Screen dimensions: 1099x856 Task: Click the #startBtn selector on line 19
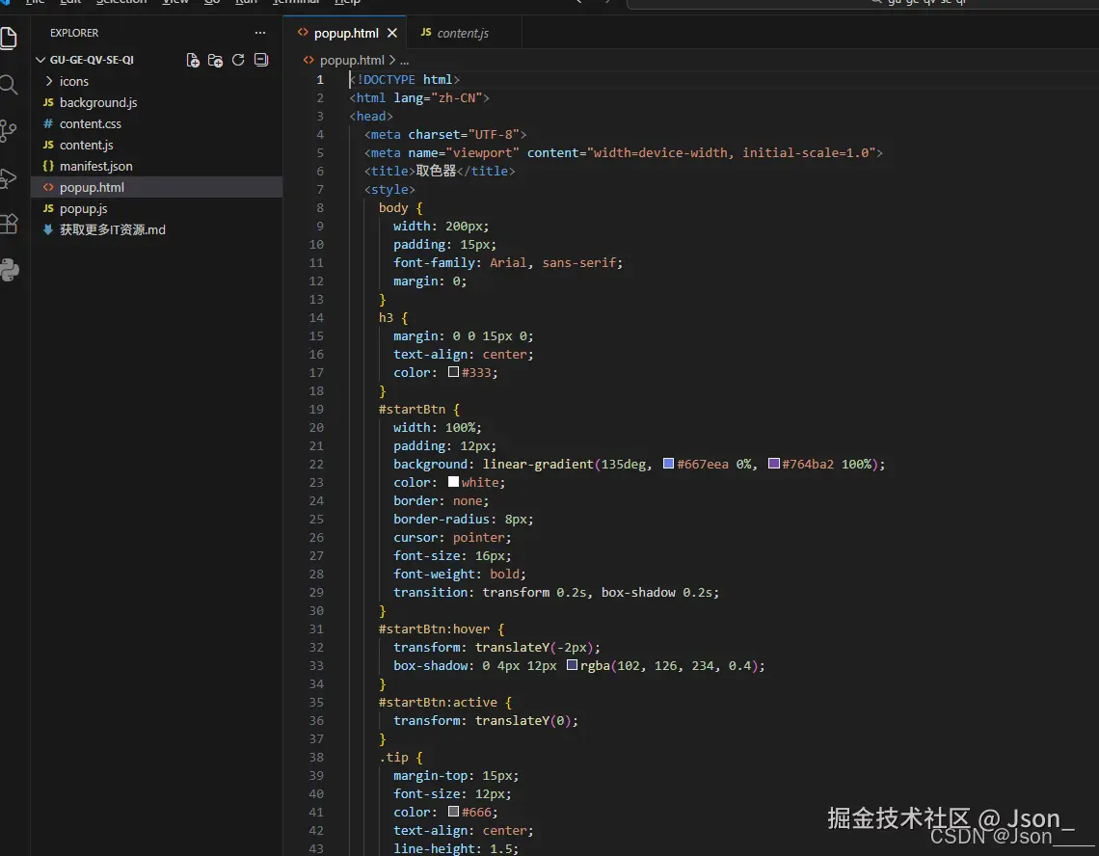413,410
